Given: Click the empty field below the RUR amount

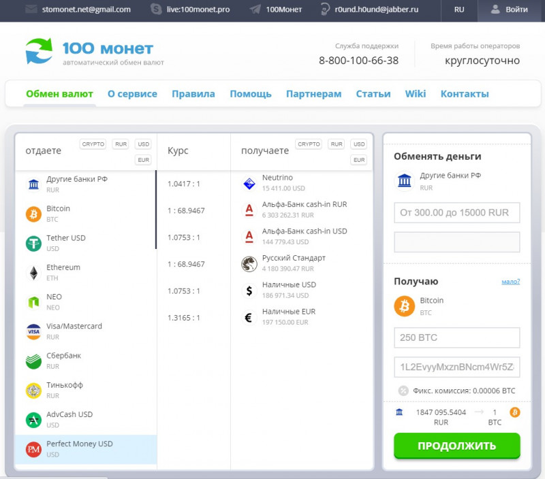Looking at the screenshot, I should tap(457, 242).
